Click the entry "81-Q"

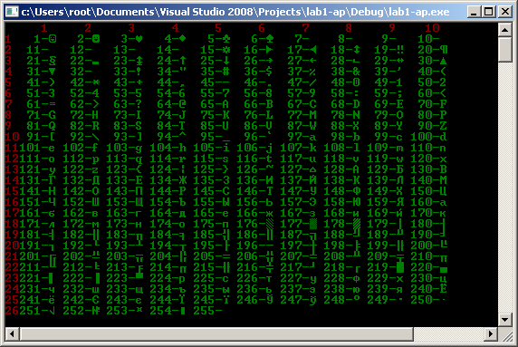click(41, 126)
